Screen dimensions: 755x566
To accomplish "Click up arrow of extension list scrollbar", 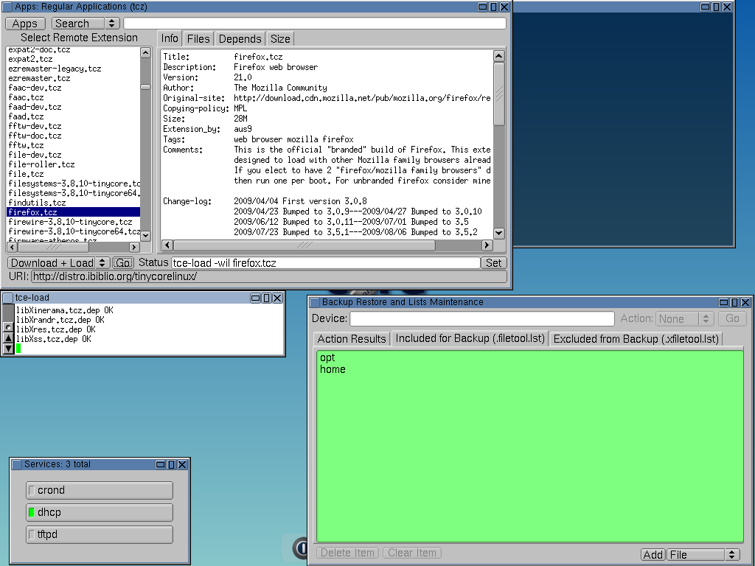I will point(145,52).
